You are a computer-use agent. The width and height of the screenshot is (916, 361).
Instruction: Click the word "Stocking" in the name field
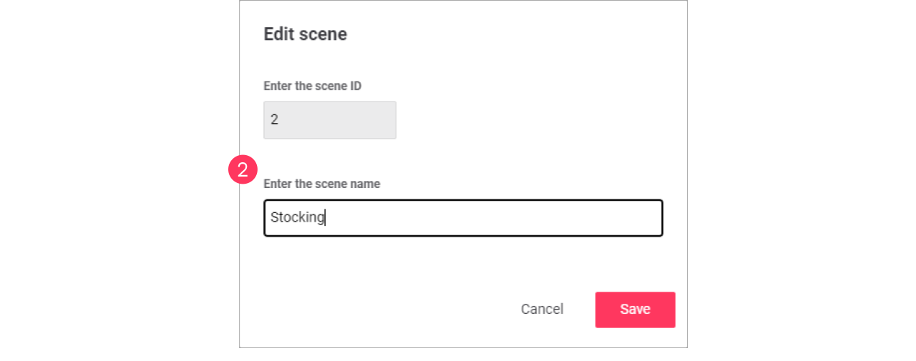[x=297, y=217]
